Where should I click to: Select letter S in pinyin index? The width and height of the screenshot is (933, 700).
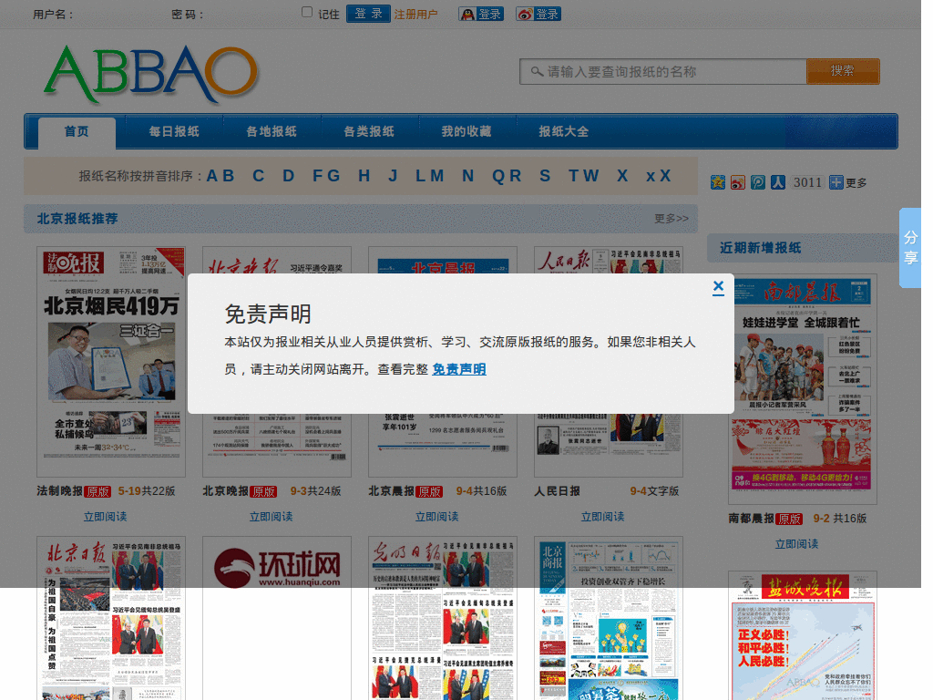click(545, 176)
